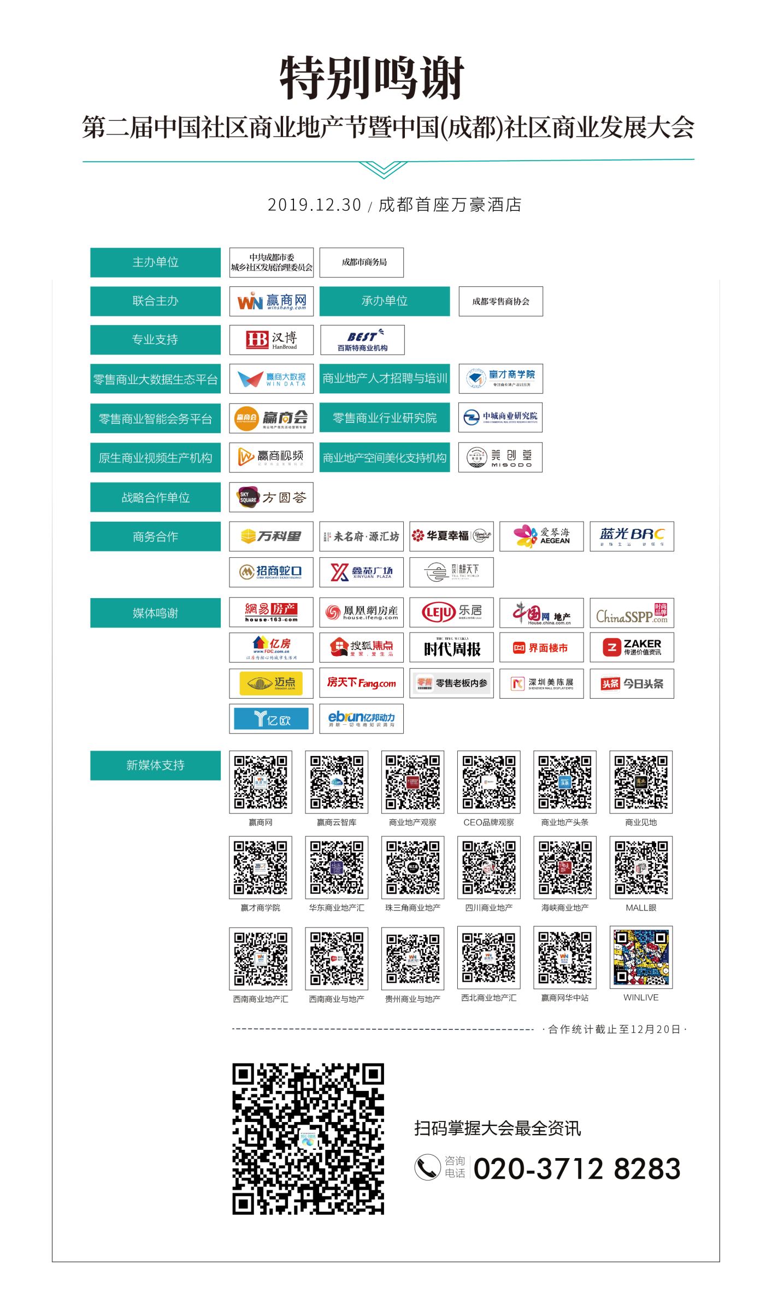The height and width of the screenshot is (1311, 772).
Task: Click the 爱琴海 AEGEAN logo
Action: (x=542, y=536)
